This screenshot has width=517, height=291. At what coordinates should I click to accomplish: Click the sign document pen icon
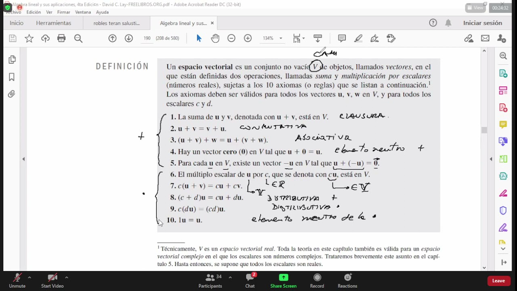(x=374, y=38)
